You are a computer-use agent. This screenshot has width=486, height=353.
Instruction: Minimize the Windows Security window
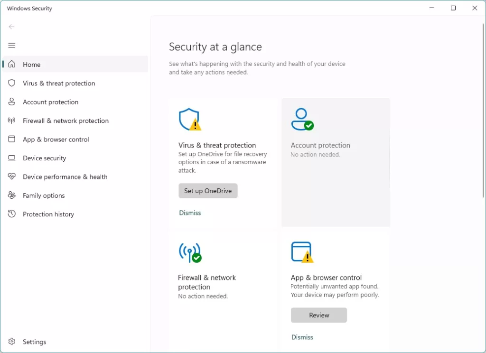pyautogui.click(x=431, y=8)
